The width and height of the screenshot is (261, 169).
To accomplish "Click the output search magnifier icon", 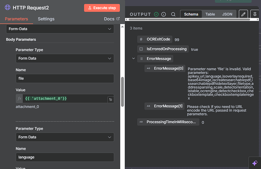I will click(173, 14).
